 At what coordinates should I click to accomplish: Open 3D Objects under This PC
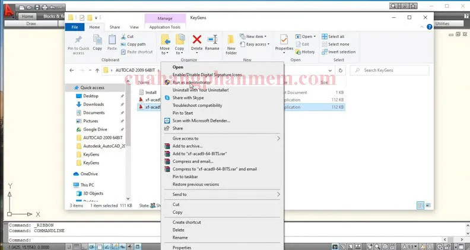coord(93,193)
